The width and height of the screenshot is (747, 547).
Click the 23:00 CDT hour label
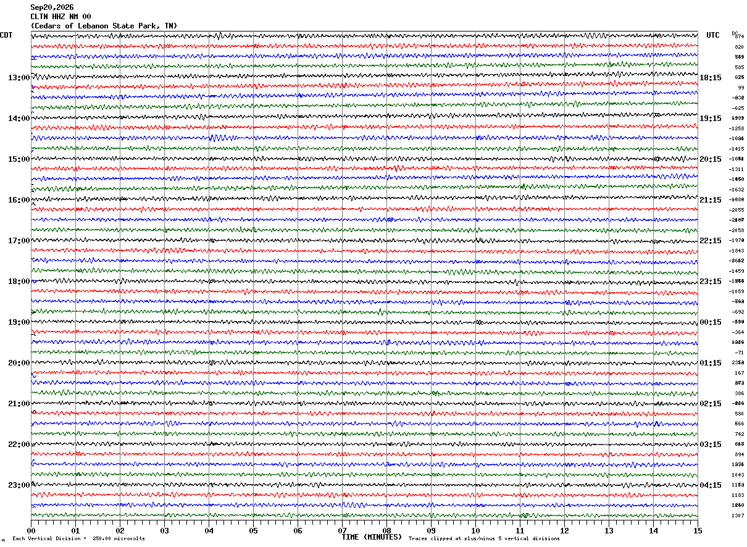coord(19,485)
